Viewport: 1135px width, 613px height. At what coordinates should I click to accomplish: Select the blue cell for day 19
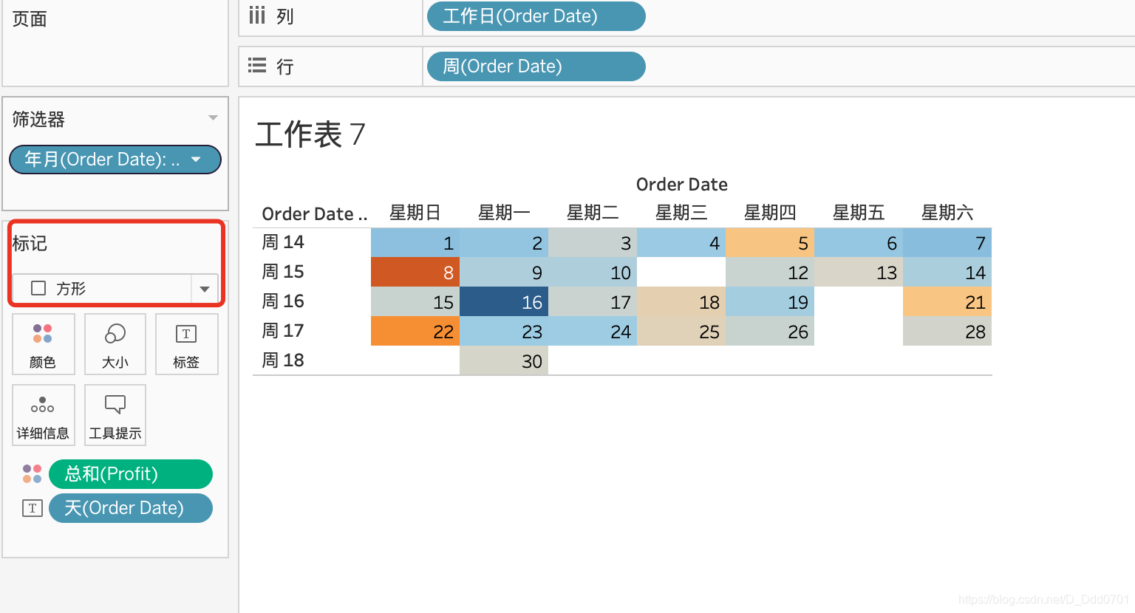point(770,301)
